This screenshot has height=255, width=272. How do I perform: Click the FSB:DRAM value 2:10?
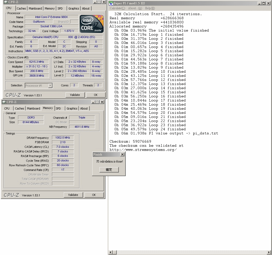(x=63, y=142)
